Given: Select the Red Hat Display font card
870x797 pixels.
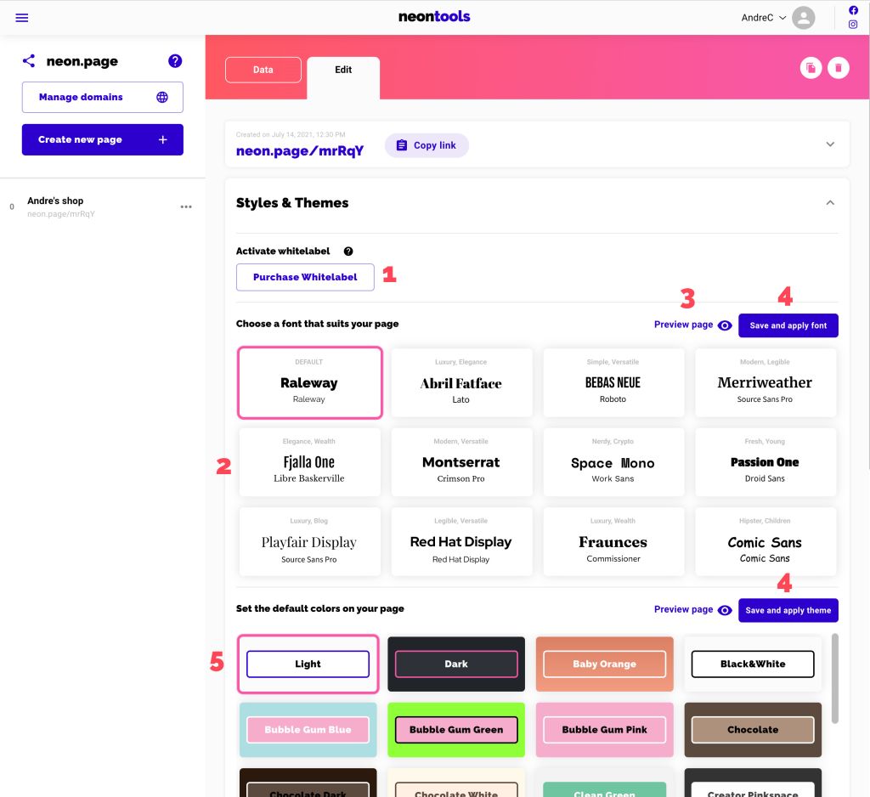Looking at the screenshot, I should click(461, 542).
